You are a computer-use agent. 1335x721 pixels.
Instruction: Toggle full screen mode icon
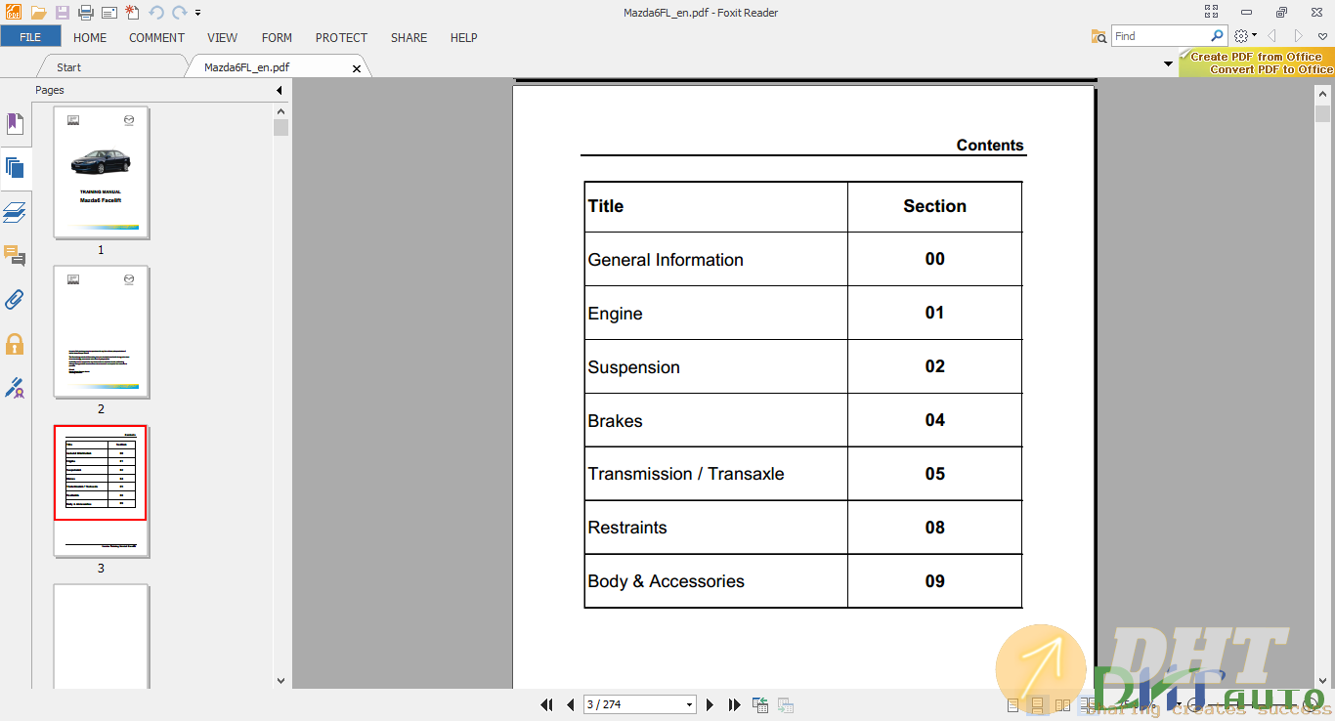click(x=1212, y=12)
